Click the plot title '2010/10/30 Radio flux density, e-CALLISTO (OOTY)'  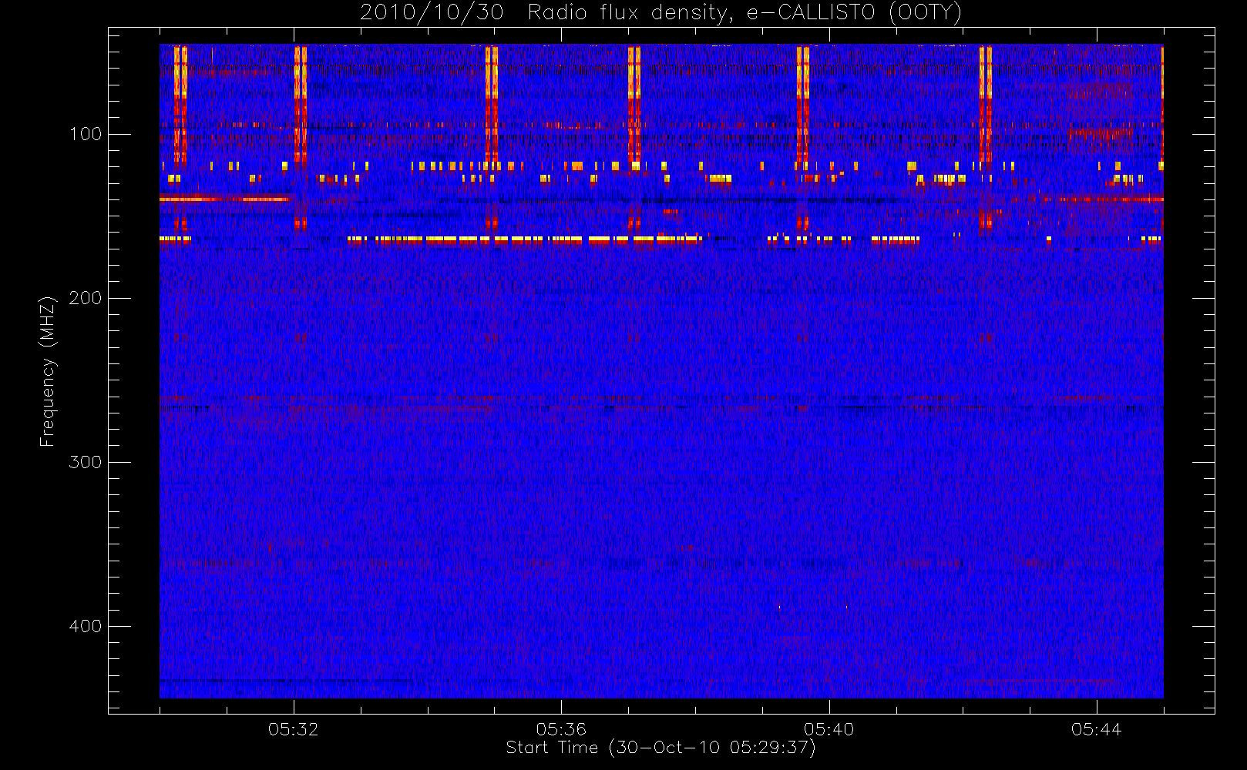pos(661,12)
